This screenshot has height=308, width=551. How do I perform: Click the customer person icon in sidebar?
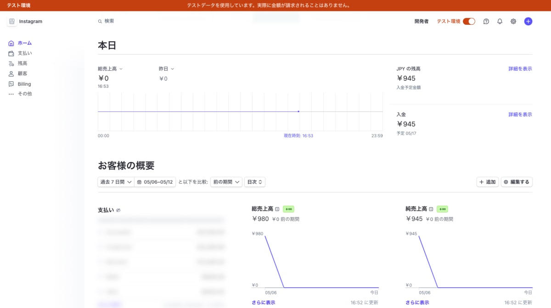coord(11,73)
